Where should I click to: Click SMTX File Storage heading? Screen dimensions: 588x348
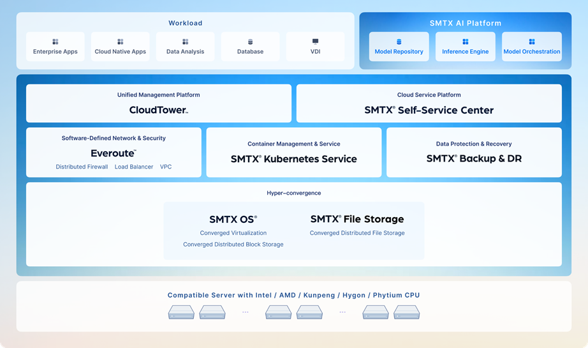click(x=357, y=219)
